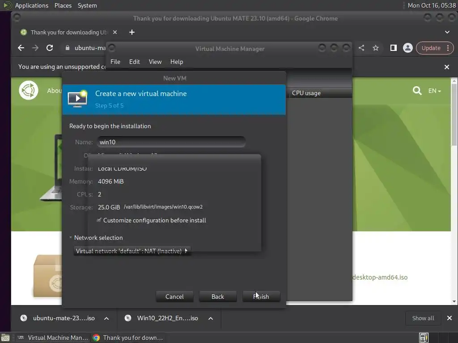Reload the Chrome page
458x343 pixels.
tap(50, 48)
